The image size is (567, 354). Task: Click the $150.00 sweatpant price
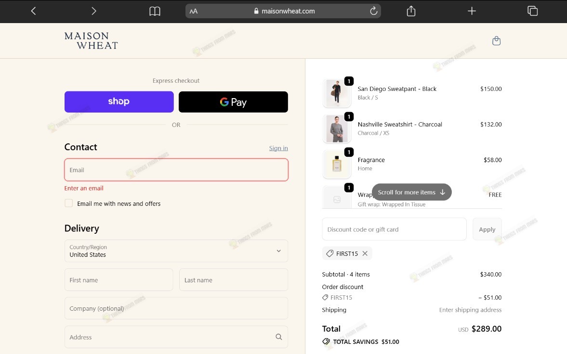tap(491, 89)
